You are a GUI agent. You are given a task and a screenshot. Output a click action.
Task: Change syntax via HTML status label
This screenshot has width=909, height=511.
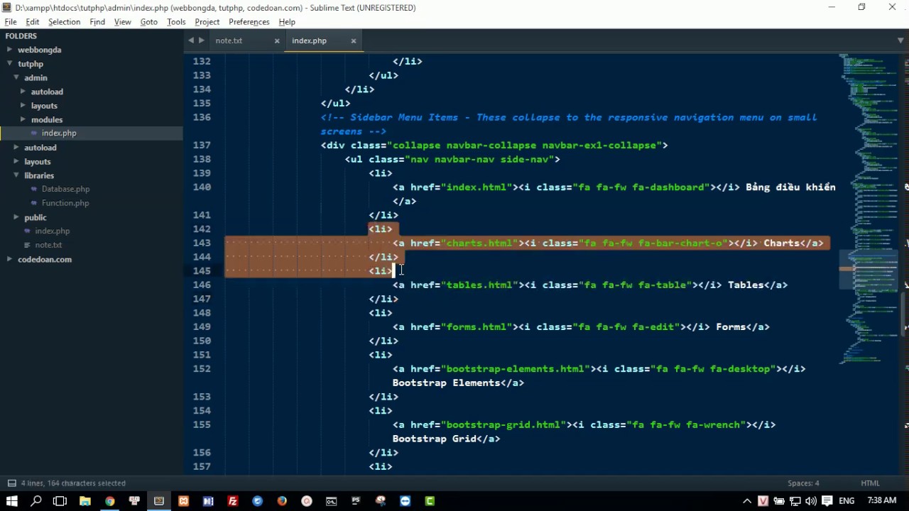[870, 483]
